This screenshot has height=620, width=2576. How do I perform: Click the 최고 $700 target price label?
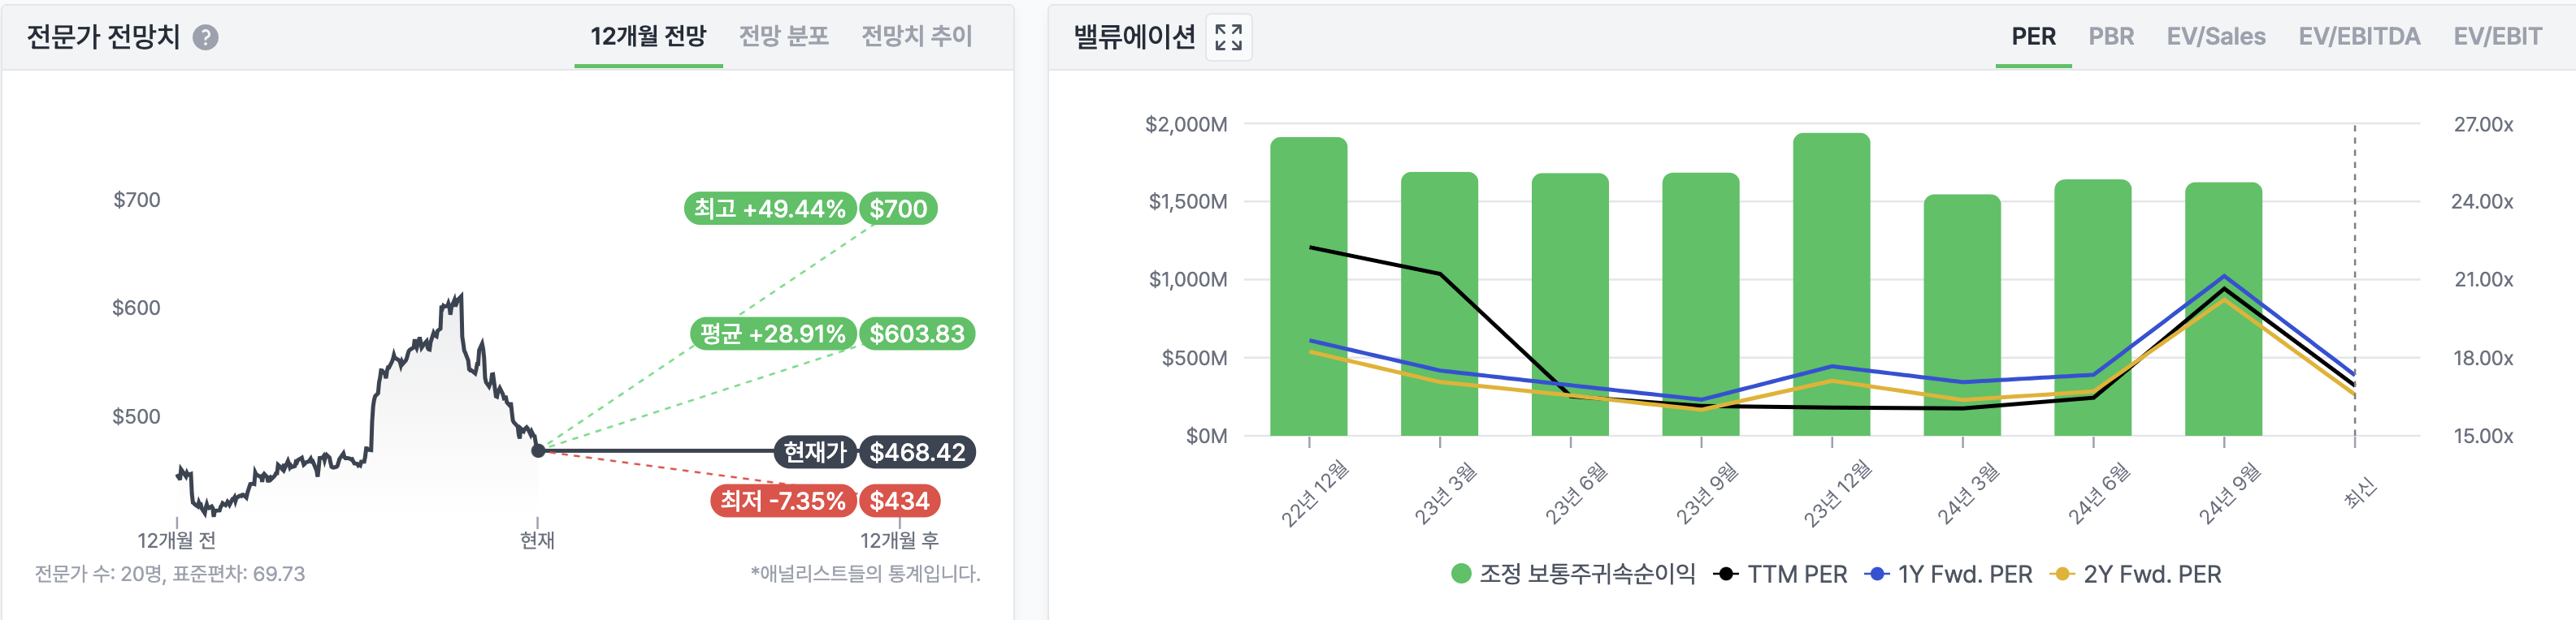pyautogui.click(x=898, y=209)
